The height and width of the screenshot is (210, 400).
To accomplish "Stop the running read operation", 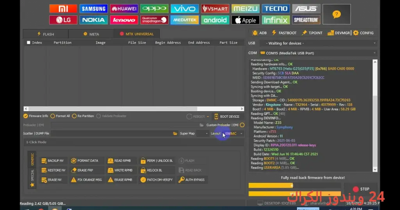I will tap(361, 189).
